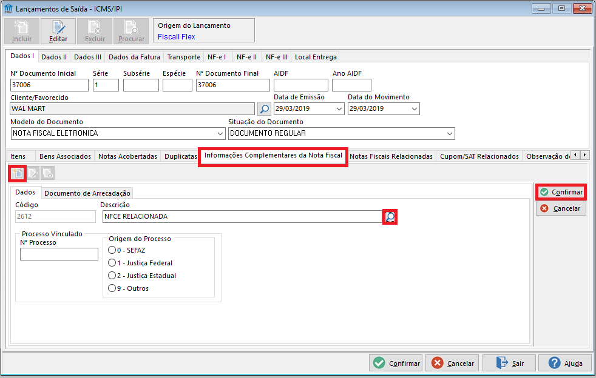Open Duplicatas sub-tab

tap(180, 156)
